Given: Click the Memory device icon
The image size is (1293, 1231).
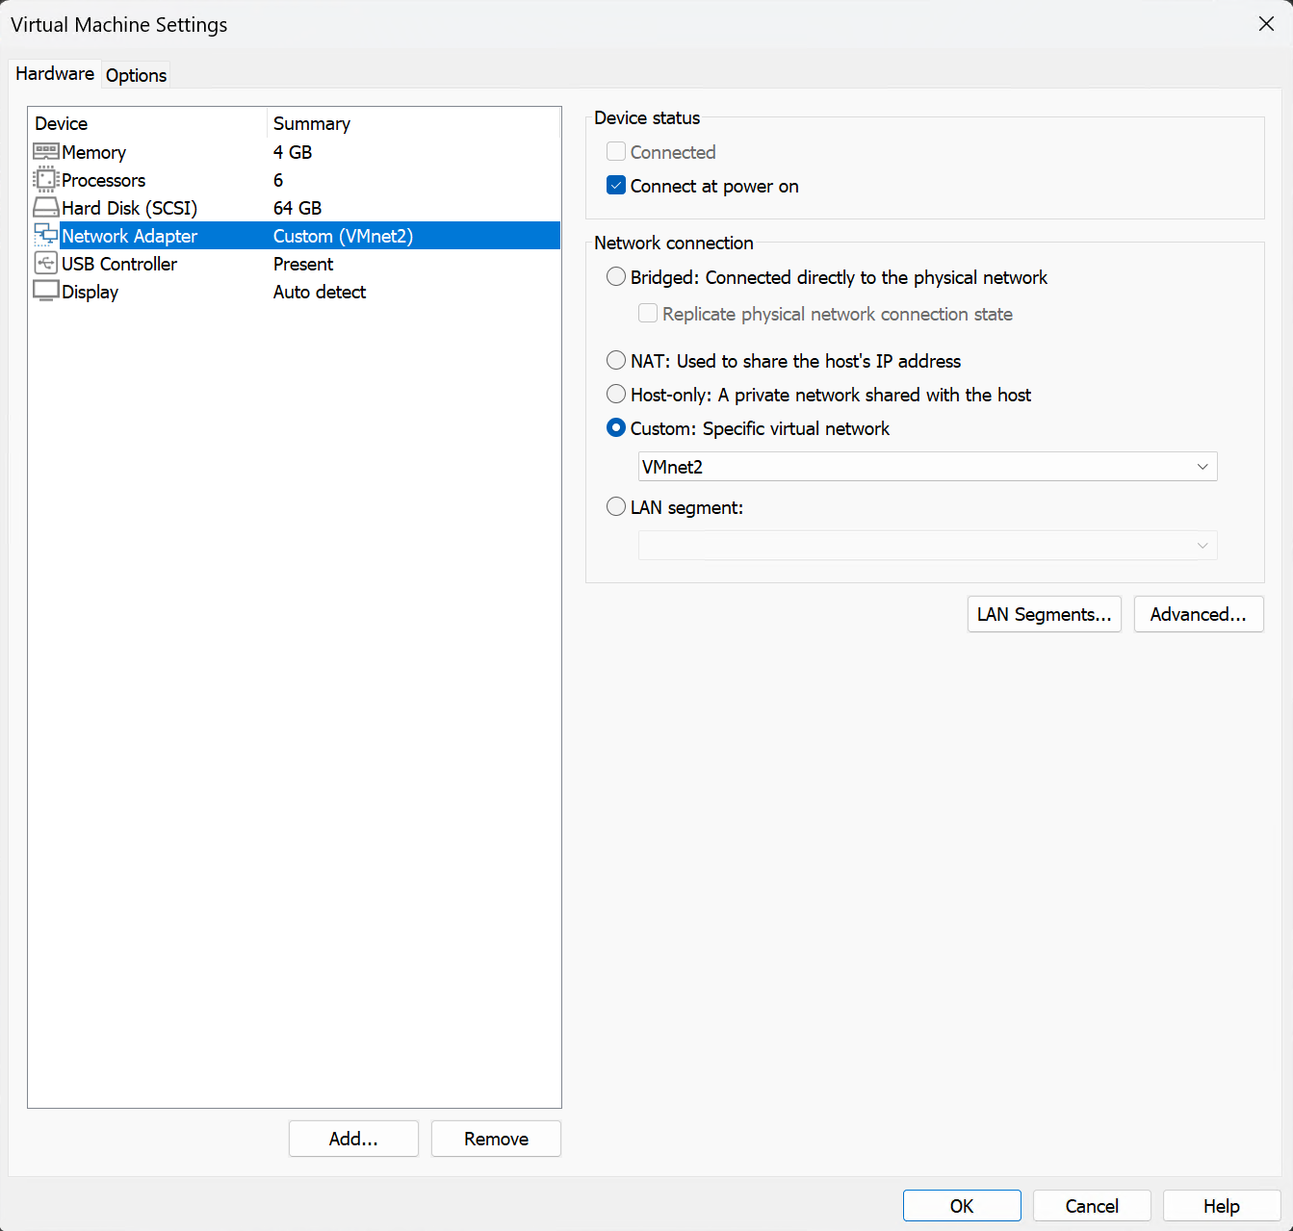Looking at the screenshot, I should [x=45, y=152].
